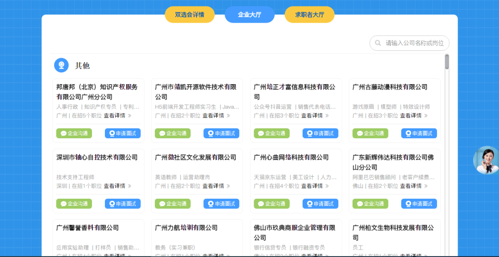
Task: Click 申请面试 for 广州微社区文化发展有限公司
Action: (221, 203)
